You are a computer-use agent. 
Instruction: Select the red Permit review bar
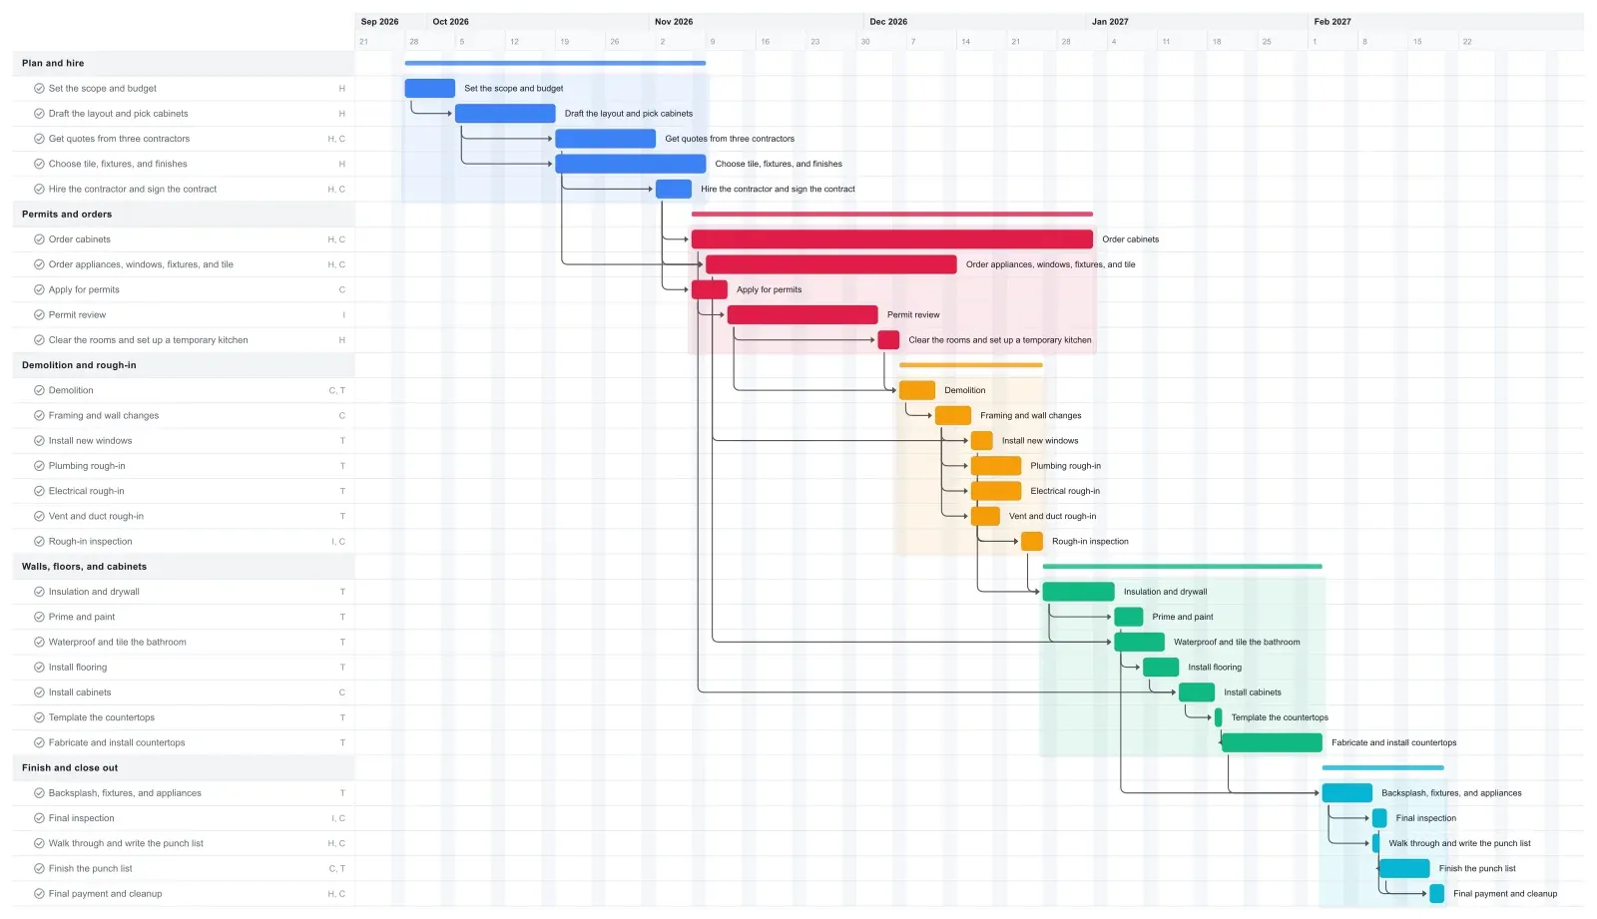(x=802, y=315)
